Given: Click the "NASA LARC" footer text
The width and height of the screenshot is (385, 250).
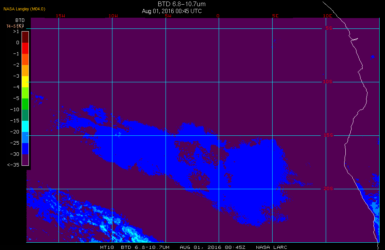Looking at the screenshot, I should click(x=271, y=247).
